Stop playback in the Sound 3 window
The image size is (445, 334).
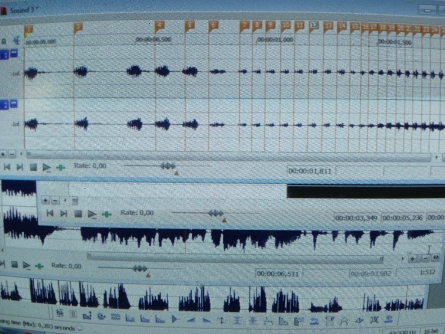pos(33,167)
